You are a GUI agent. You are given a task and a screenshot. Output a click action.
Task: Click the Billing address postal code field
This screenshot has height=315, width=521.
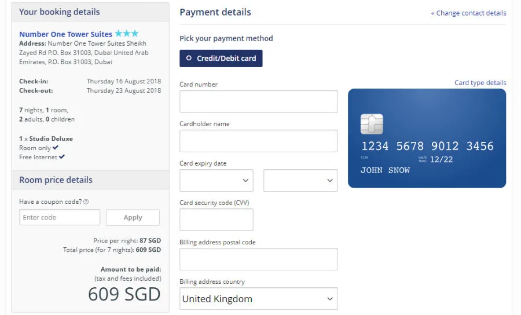(x=258, y=259)
